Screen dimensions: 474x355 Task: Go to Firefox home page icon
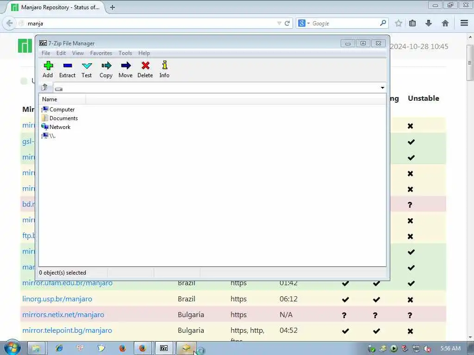(x=445, y=23)
